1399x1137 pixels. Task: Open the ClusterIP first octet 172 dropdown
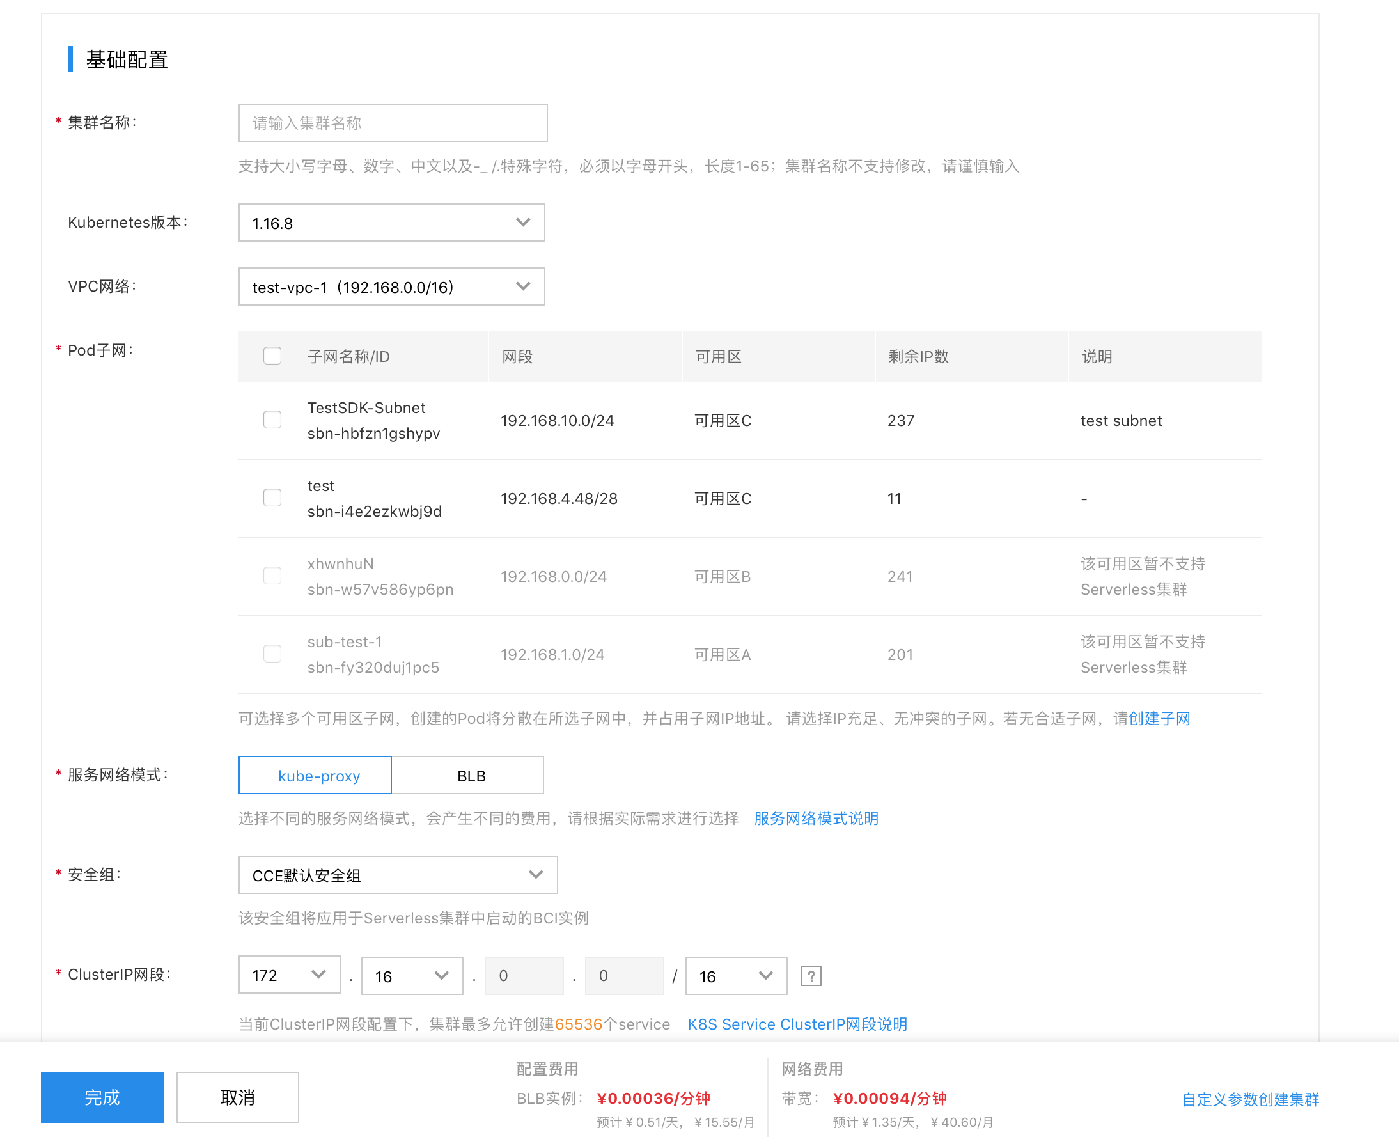(x=289, y=975)
